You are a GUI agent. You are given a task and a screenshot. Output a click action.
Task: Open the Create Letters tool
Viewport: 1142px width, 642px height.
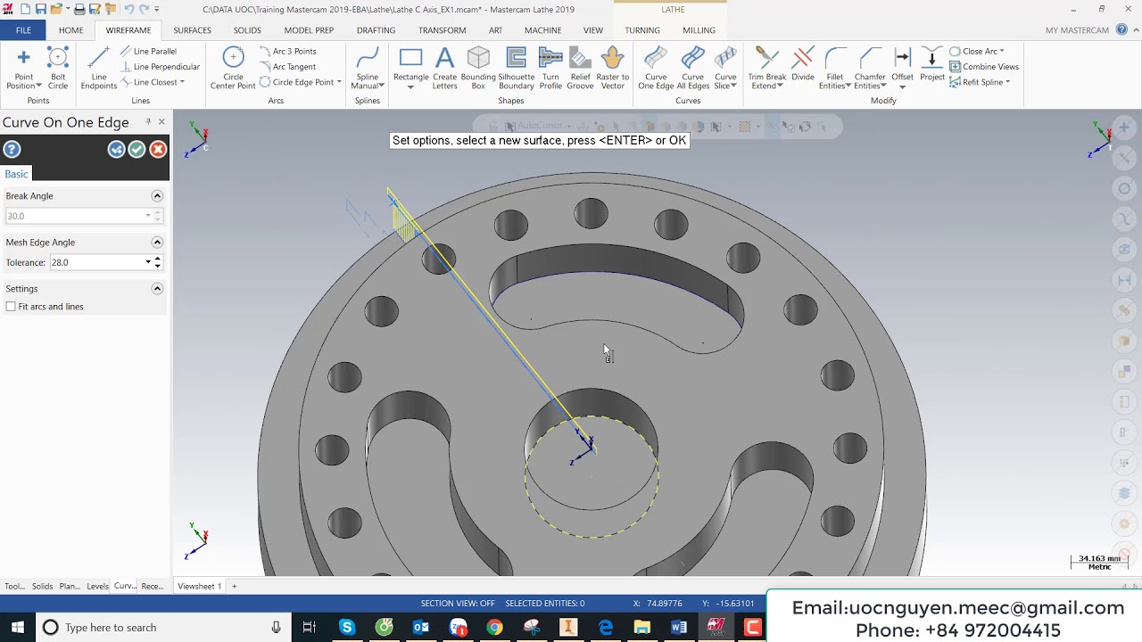[x=444, y=69]
